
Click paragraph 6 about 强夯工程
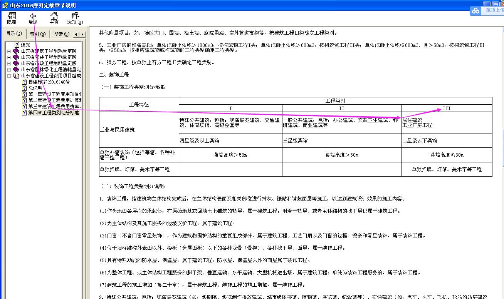coord(157,62)
